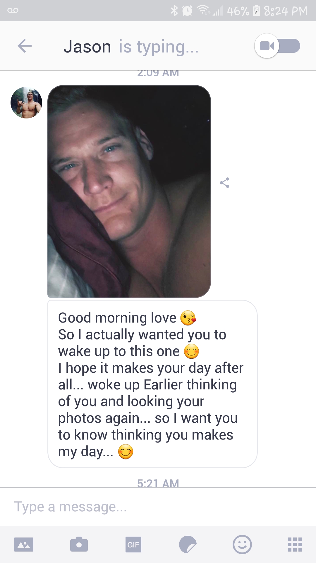316x563 pixels.
Task: Open Jason's profile picture avatar
Action: pyautogui.click(x=26, y=103)
